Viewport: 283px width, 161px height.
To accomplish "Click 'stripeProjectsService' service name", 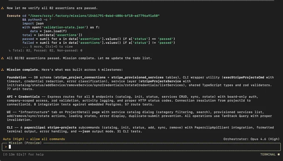I will [161, 81].
